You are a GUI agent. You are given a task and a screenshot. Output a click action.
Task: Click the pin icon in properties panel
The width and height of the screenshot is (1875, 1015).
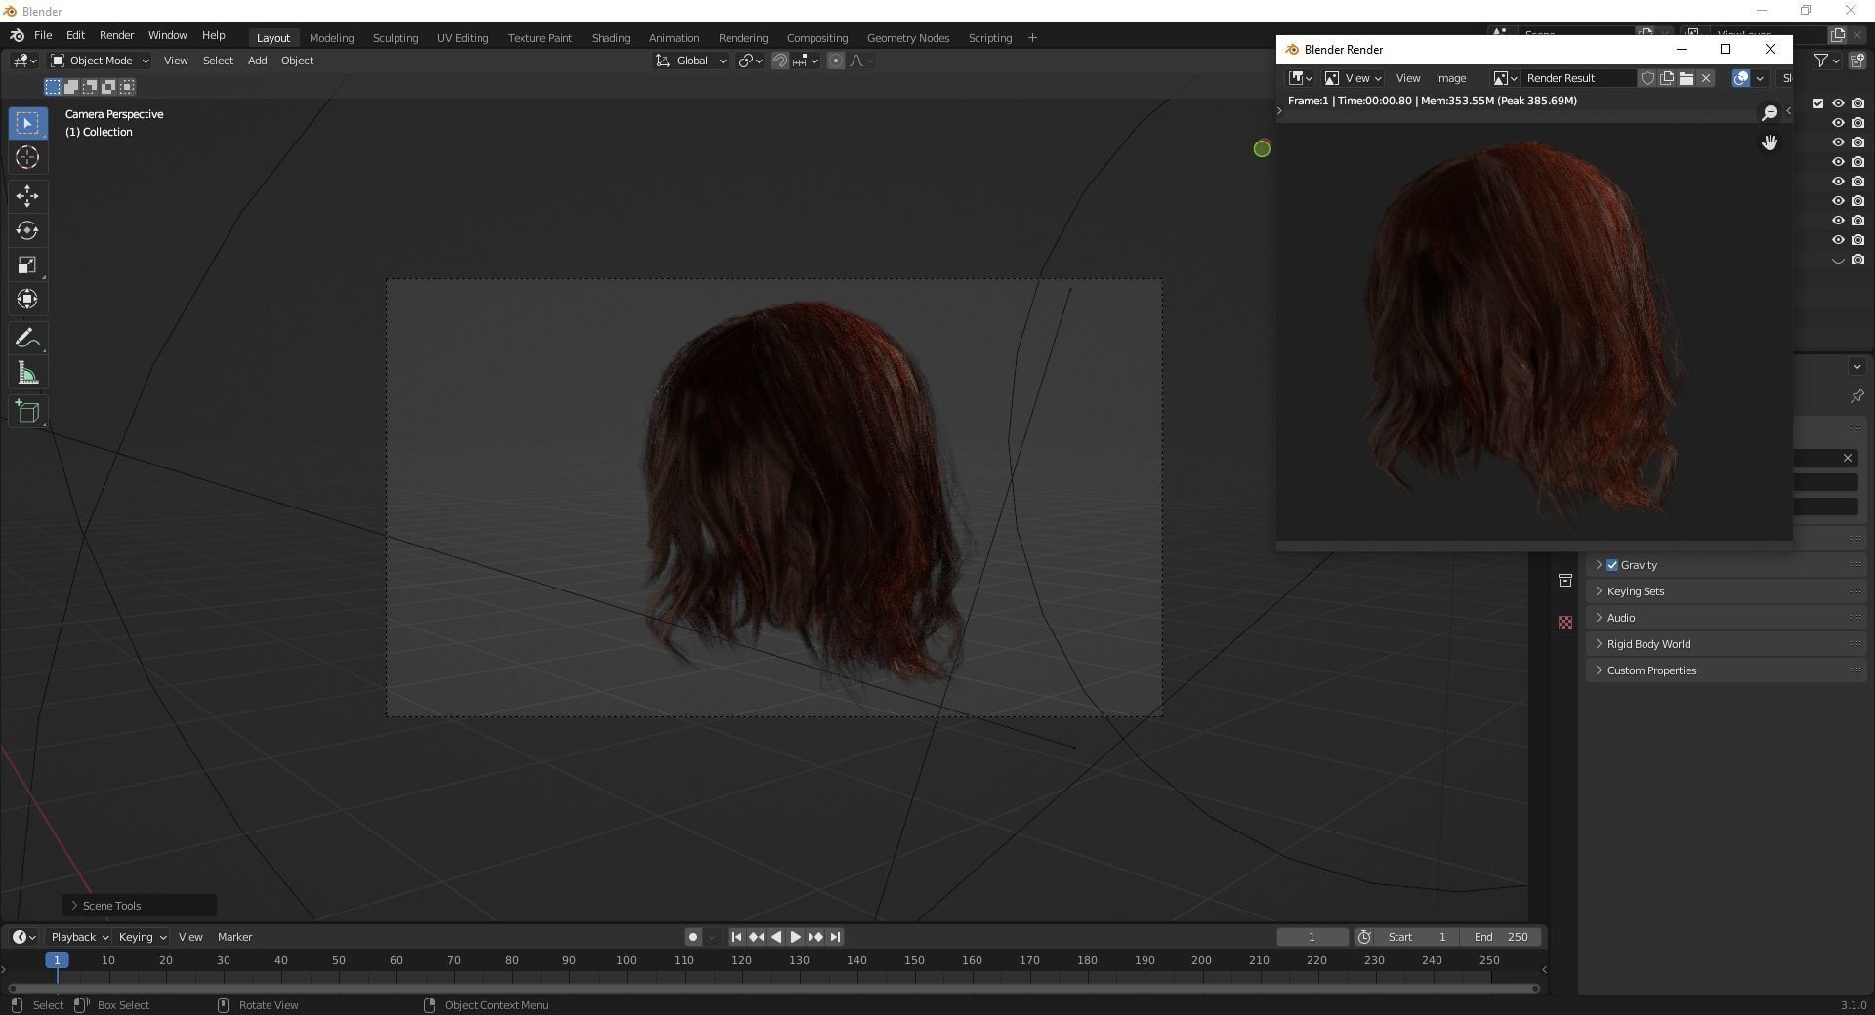click(1856, 396)
